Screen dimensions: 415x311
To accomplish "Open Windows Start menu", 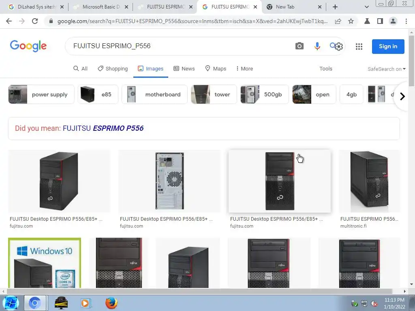I will coord(11,303).
